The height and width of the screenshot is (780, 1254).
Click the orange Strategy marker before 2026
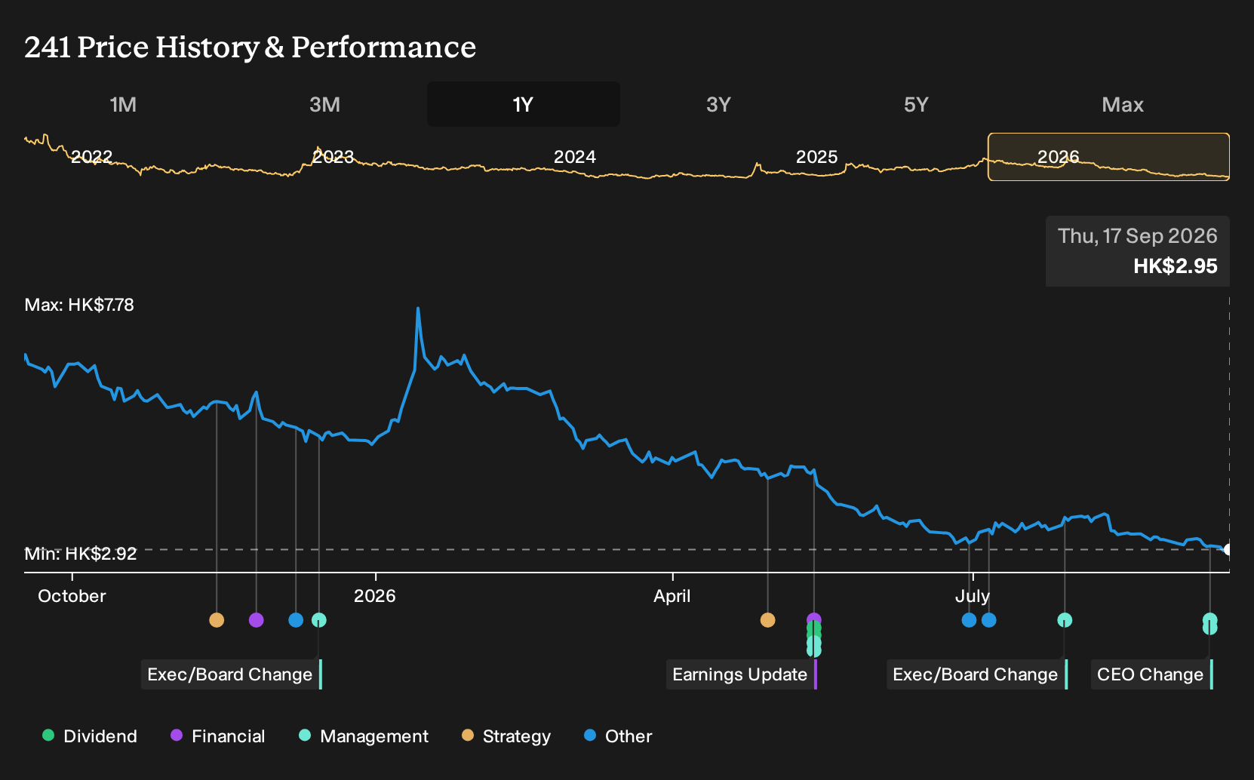pos(217,620)
